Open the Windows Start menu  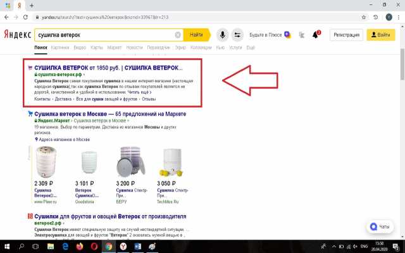pos(7,247)
